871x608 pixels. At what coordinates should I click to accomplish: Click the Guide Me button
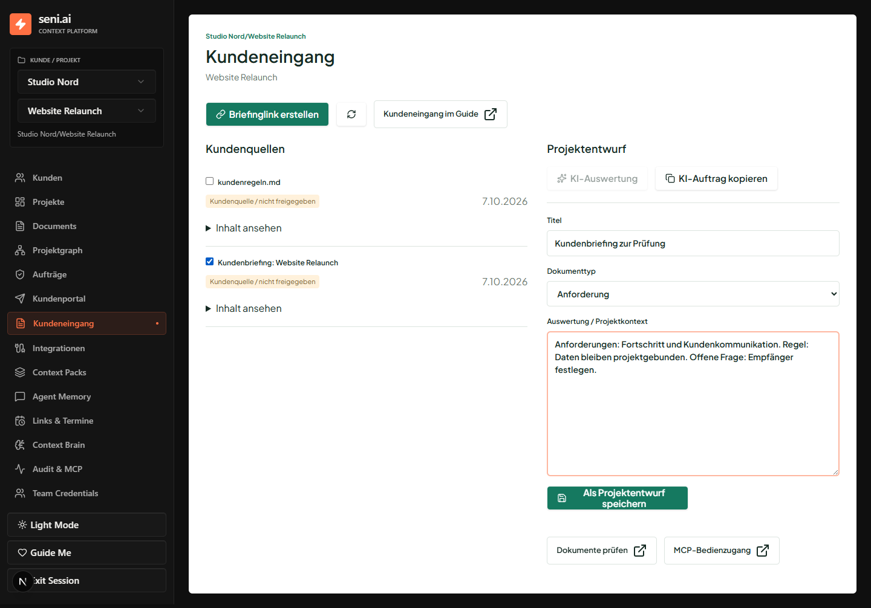pos(86,552)
